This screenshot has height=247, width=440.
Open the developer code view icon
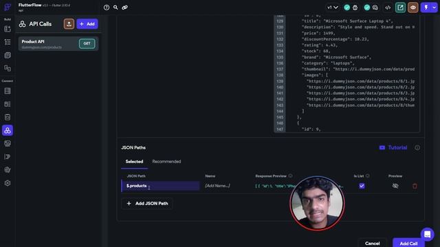388,8
